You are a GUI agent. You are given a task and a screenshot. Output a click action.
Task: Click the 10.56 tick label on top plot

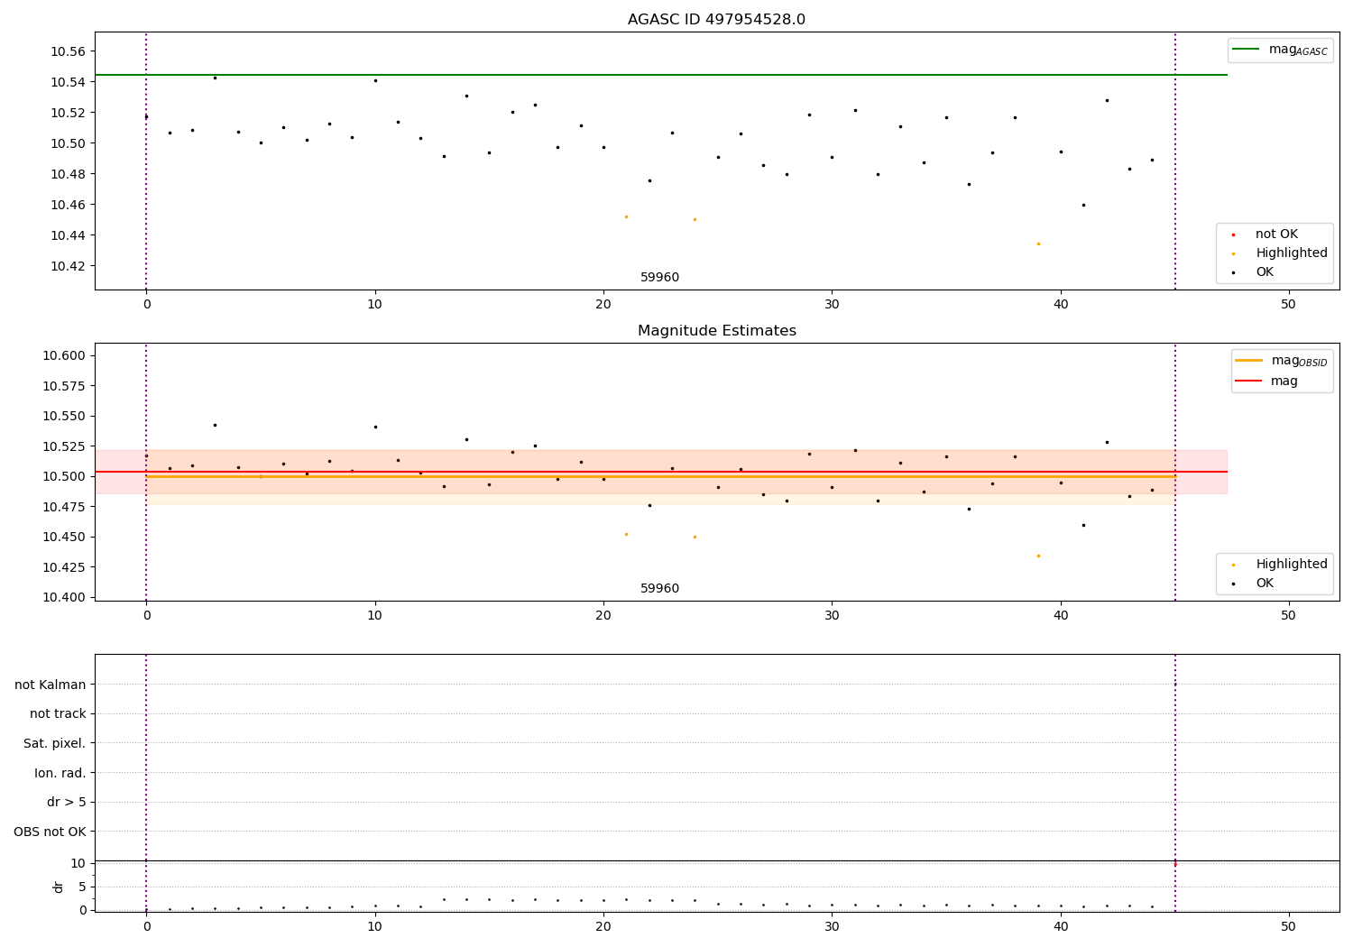68,51
